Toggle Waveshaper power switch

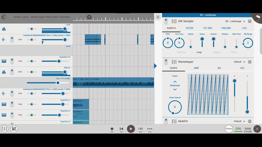pos(166,62)
